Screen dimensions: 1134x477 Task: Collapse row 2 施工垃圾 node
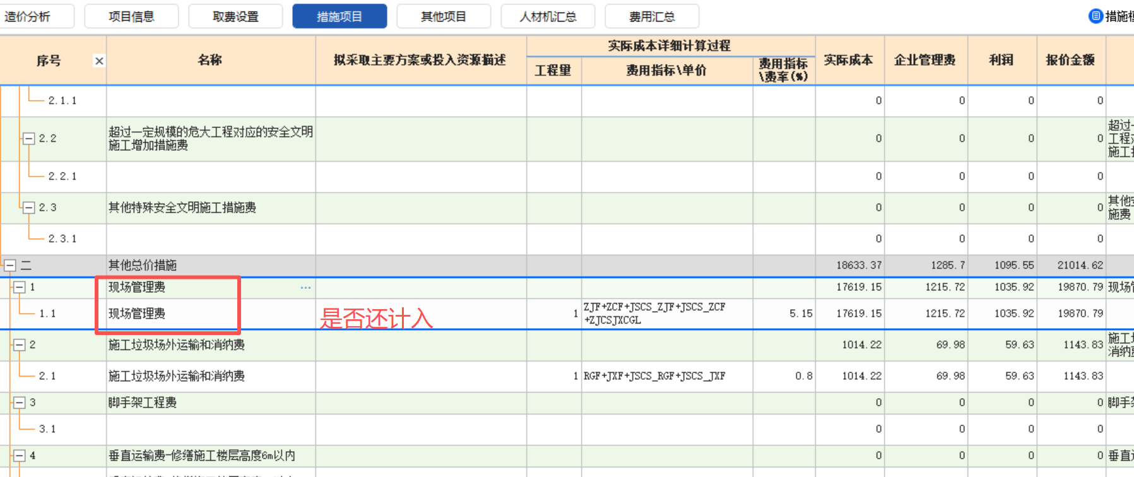coord(20,344)
